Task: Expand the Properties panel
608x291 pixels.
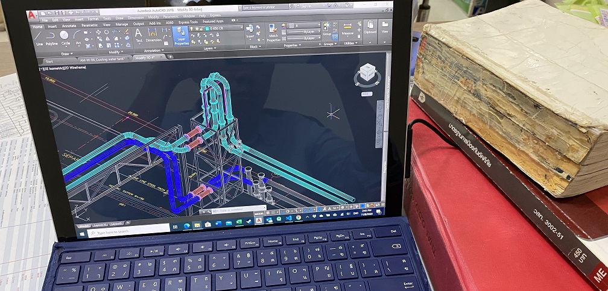Action: (x=293, y=45)
